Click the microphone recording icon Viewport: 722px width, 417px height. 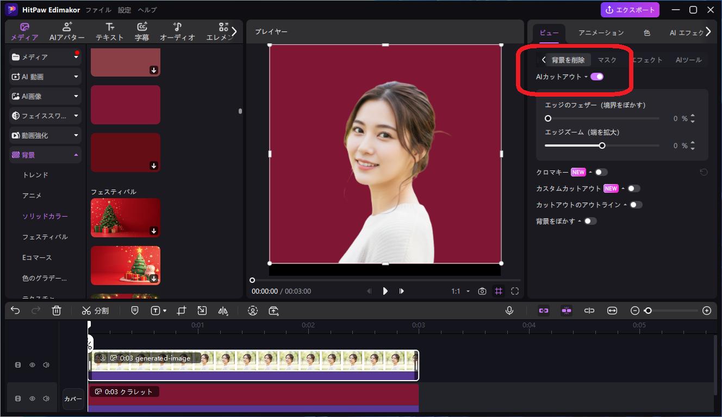509,310
